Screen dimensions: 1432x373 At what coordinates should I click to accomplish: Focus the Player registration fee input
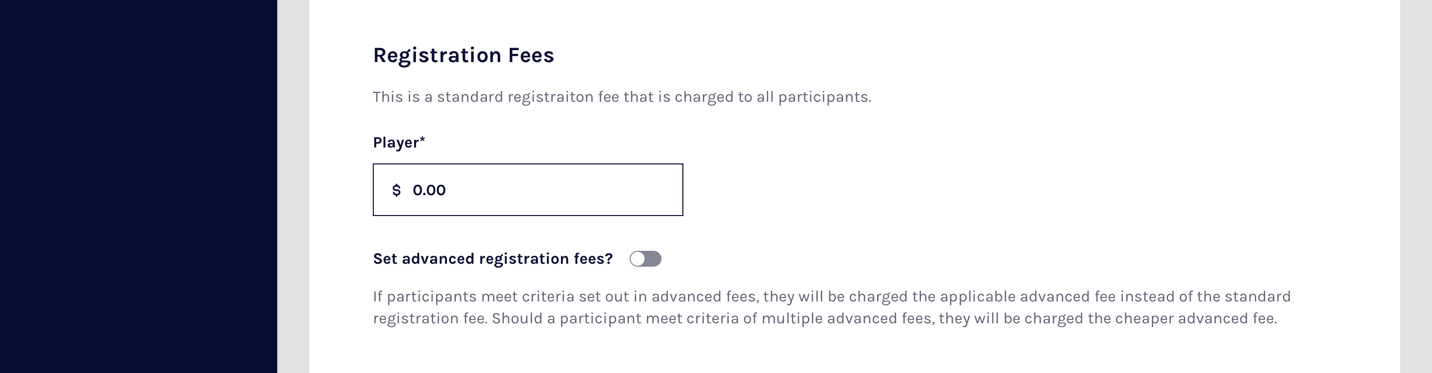[x=527, y=190]
